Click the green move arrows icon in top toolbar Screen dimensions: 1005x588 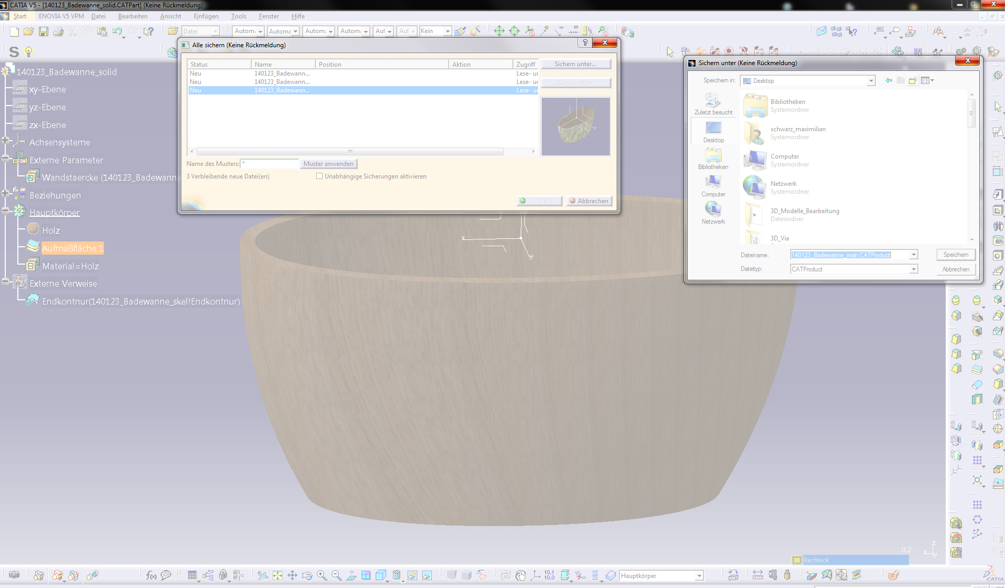pyautogui.click(x=499, y=31)
